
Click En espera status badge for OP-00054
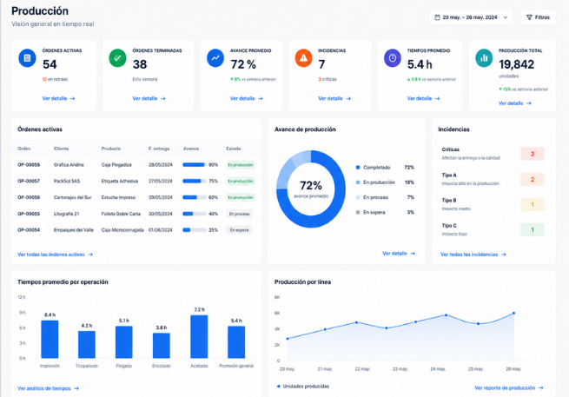[x=239, y=230]
